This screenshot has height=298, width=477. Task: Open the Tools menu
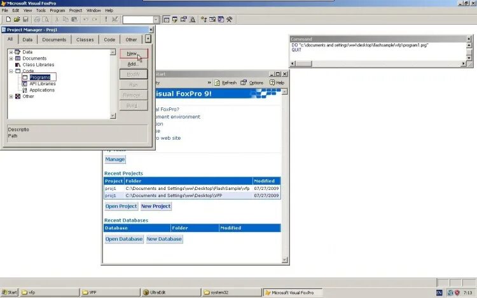(41, 10)
